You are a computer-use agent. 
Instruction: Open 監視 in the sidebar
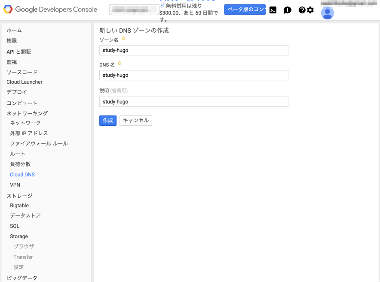click(x=12, y=62)
